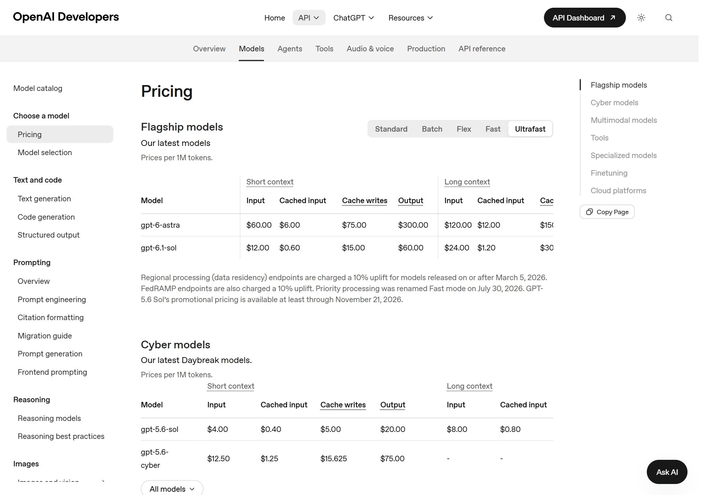
Task: Expand the Images and vision sidebar chevron
Action: 103,481
